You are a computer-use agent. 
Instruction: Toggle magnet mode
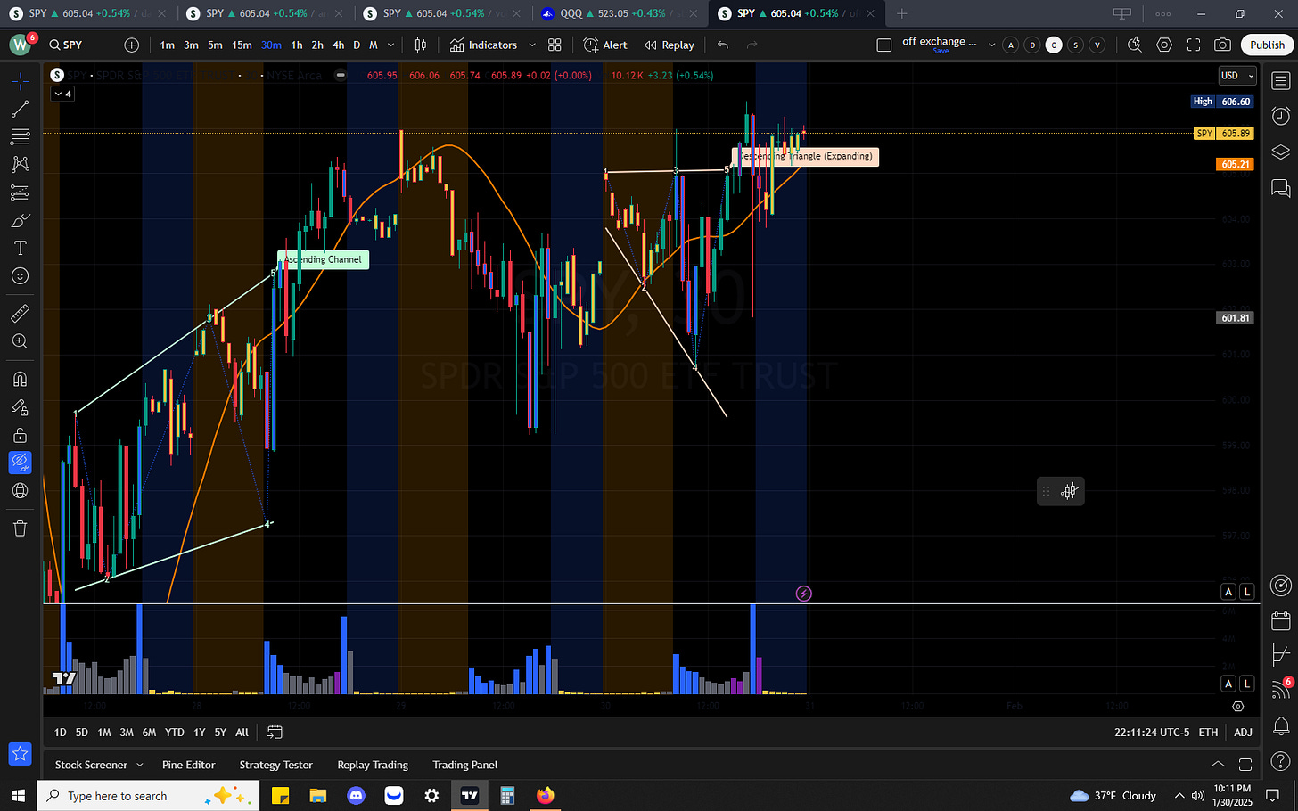pos(20,379)
